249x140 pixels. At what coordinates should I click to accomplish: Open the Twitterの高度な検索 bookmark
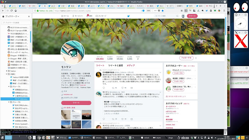click(x=19, y=77)
